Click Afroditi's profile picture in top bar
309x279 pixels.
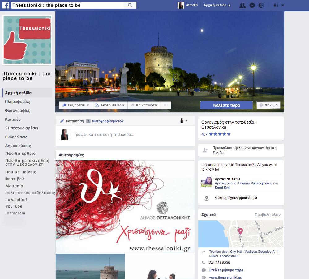point(181,5)
